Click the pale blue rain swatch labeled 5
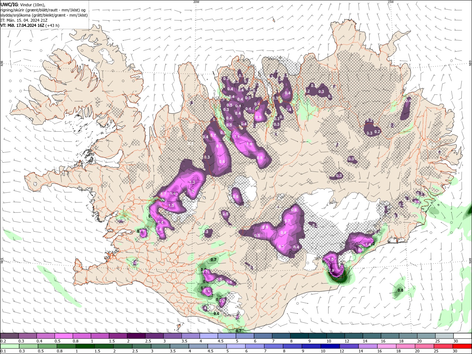Screen dimensions: 472x354 coord(235,346)
